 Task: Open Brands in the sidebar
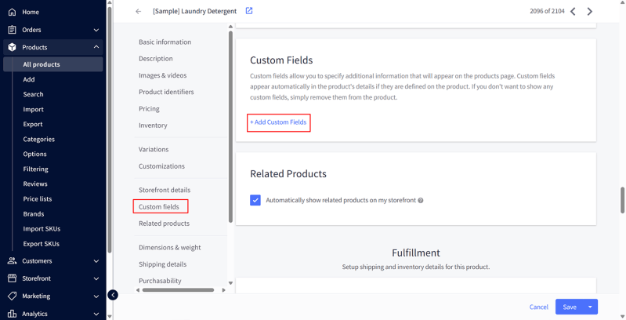point(34,214)
